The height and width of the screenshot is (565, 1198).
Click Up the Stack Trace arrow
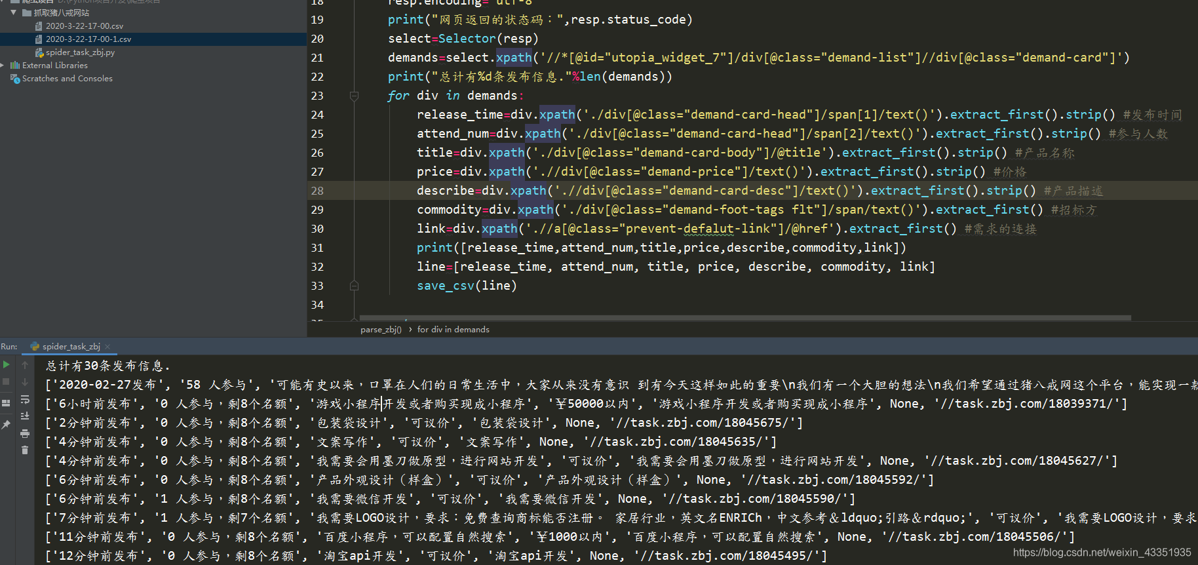click(25, 365)
